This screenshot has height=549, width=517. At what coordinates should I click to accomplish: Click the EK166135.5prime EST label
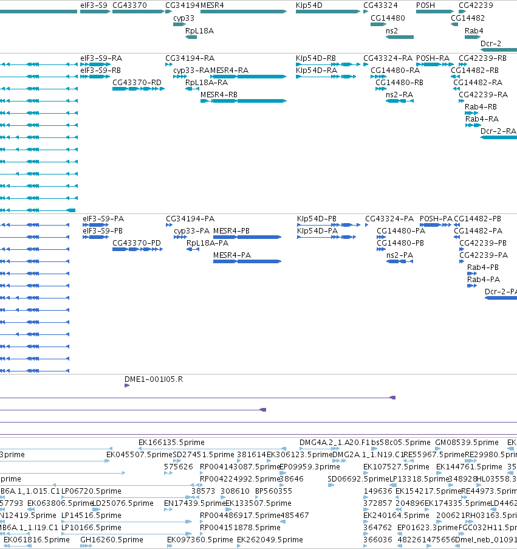(x=171, y=443)
